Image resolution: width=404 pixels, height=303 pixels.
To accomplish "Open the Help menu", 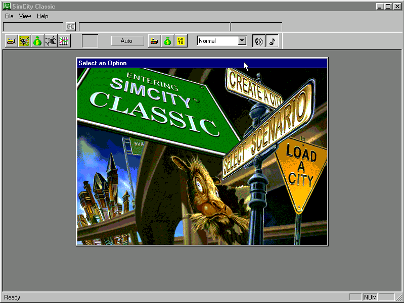I will (42, 16).
